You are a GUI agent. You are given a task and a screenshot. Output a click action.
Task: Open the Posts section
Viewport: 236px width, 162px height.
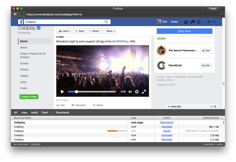point(24,88)
